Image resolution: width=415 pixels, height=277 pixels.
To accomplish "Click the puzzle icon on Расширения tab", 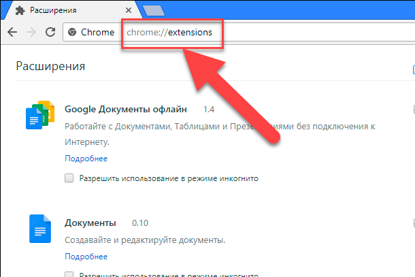I will coord(20,11).
